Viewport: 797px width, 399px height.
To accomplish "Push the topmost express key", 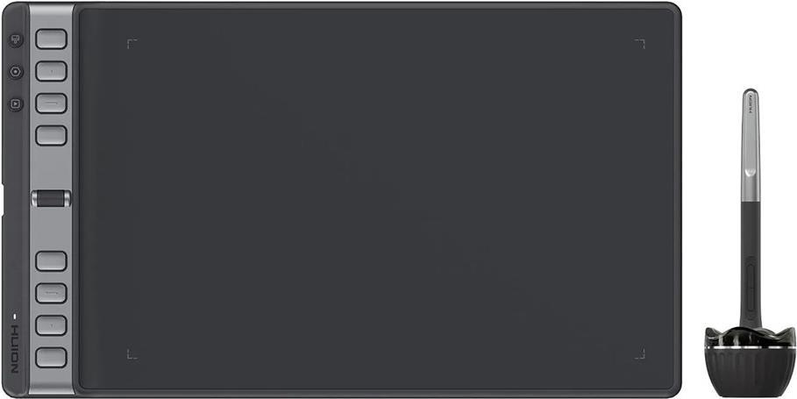I will (51, 39).
